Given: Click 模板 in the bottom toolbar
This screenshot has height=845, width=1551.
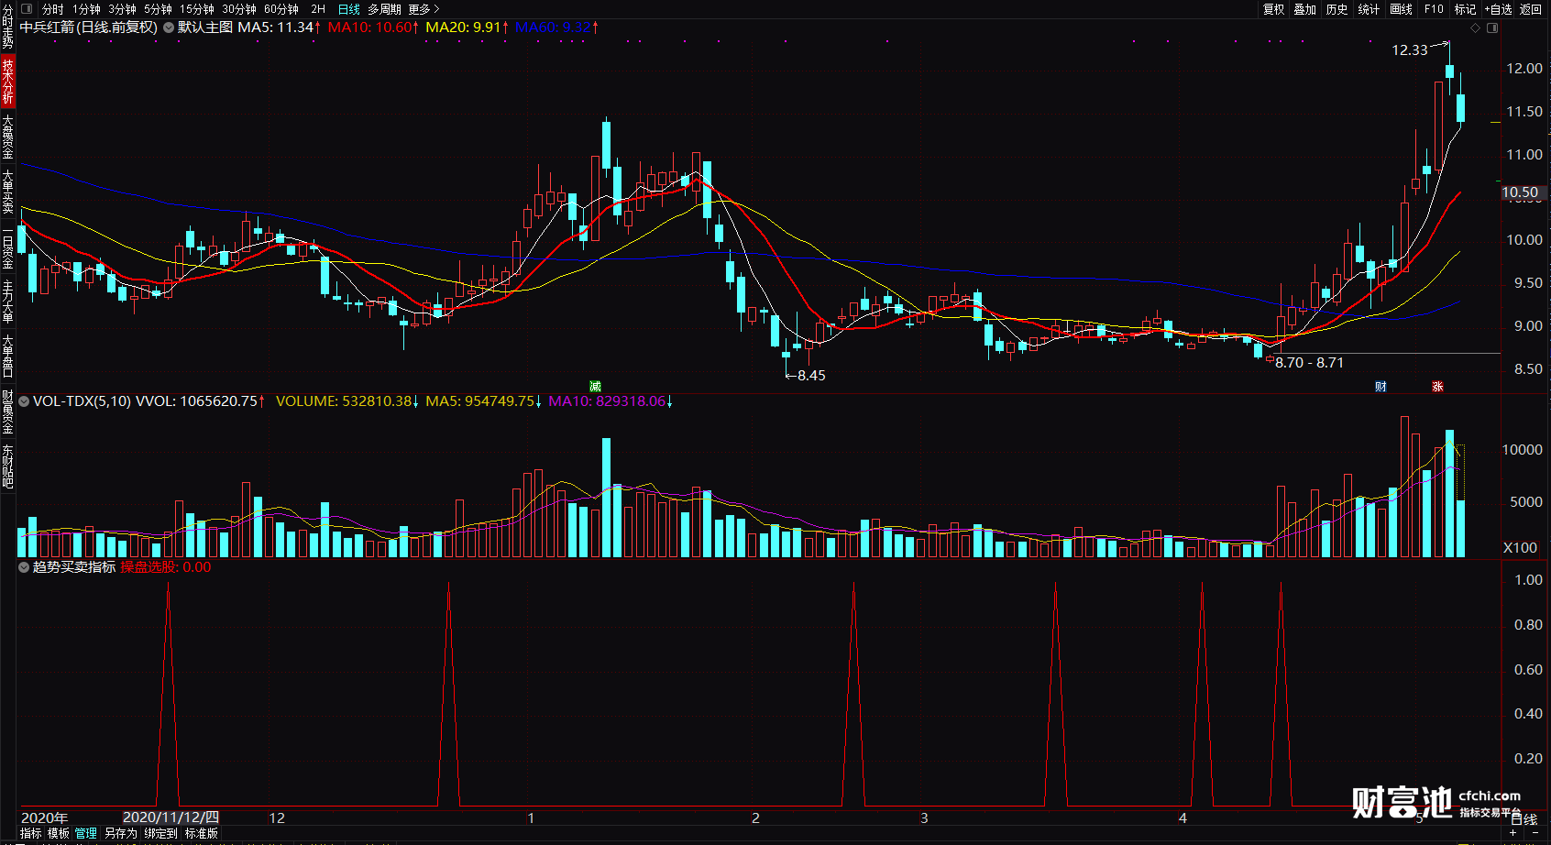Looking at the screenshot, I should click(59, 834).
